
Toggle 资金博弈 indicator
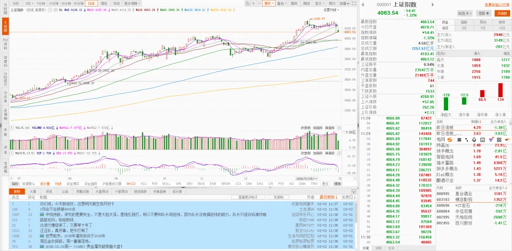click(73, 184)
